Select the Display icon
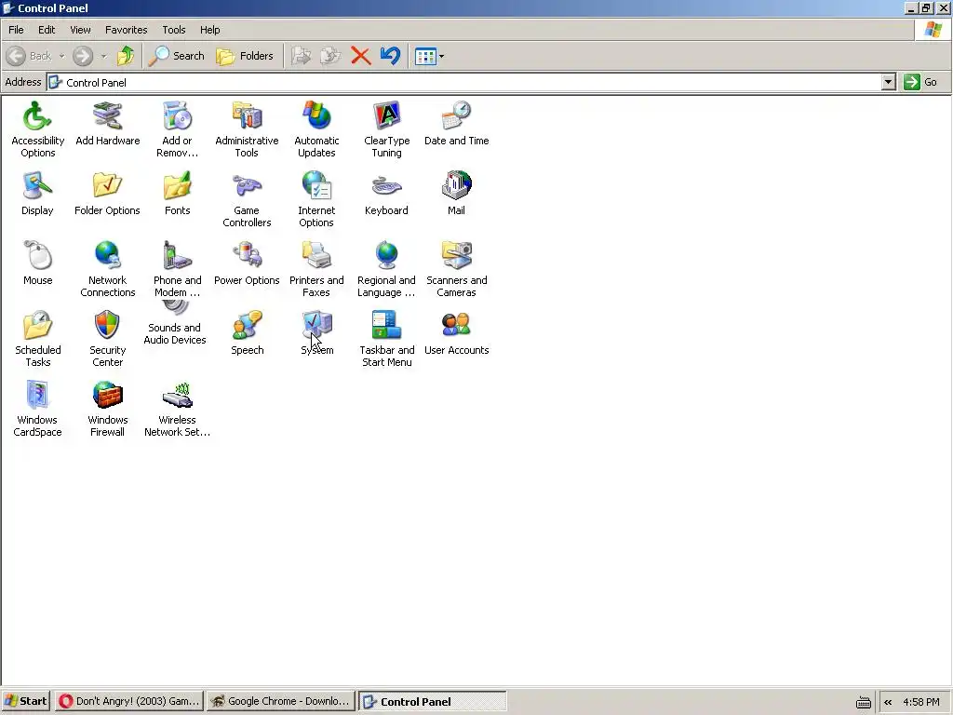 pos(37,185)
